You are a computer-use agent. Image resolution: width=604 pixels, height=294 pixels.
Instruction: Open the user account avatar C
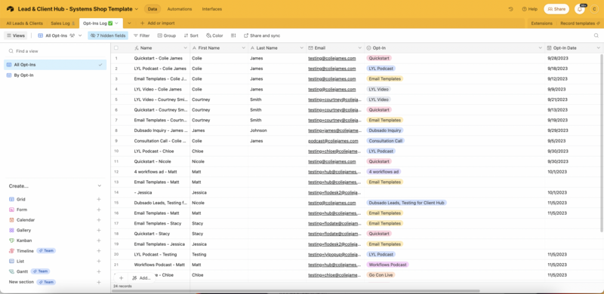coord(595,9)
